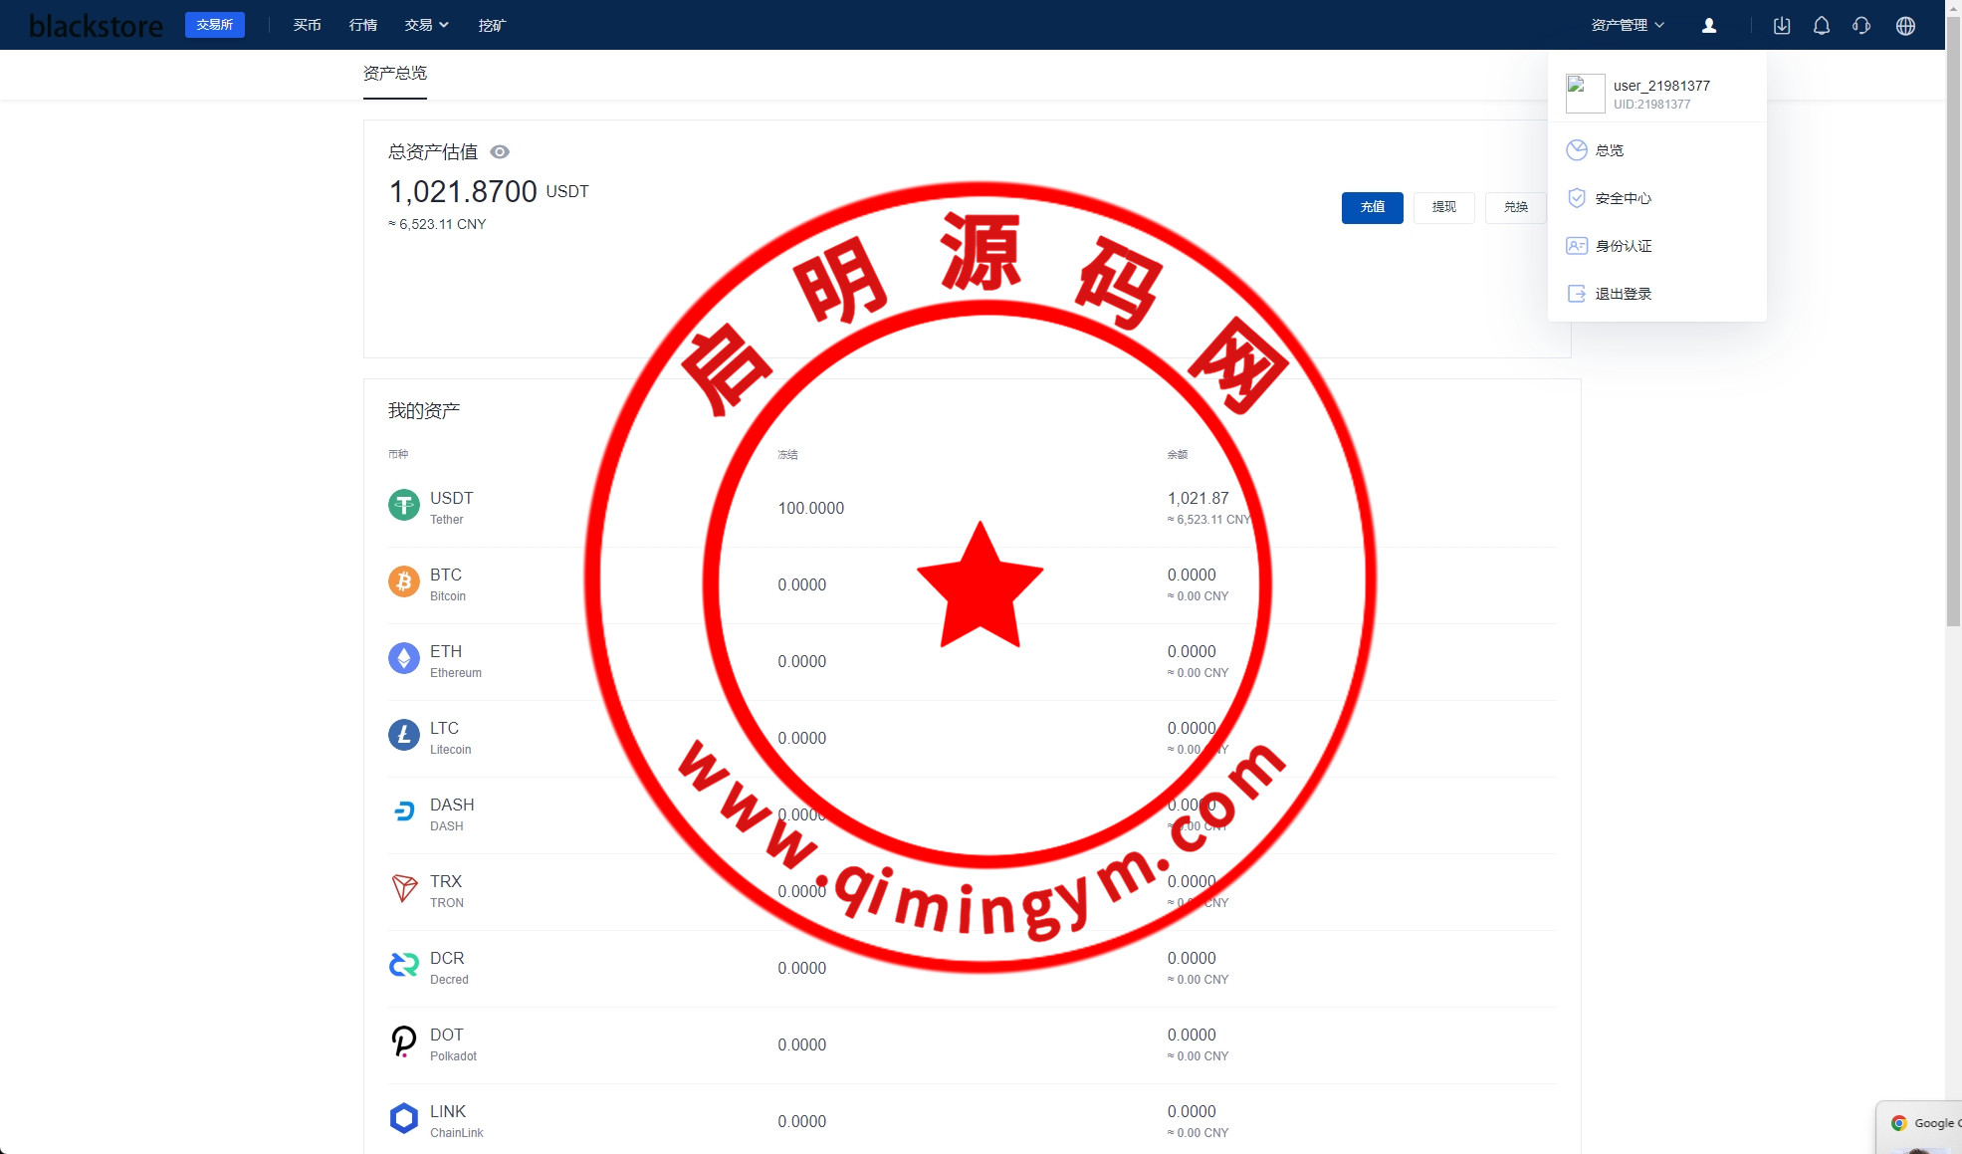Open the language globe icon
Viewport: 1962px width, 1154px height.
tap(1905, 26)
